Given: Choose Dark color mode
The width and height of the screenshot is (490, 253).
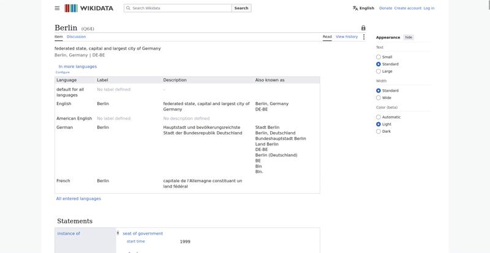Looking at the screenshot, I should coord(379,131).
